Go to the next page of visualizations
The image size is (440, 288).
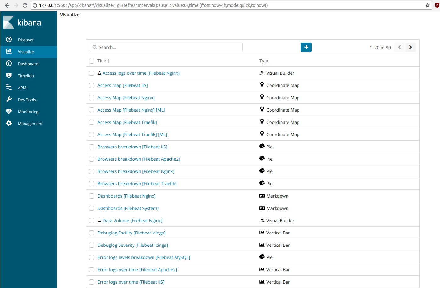click(x=410, y=47)
